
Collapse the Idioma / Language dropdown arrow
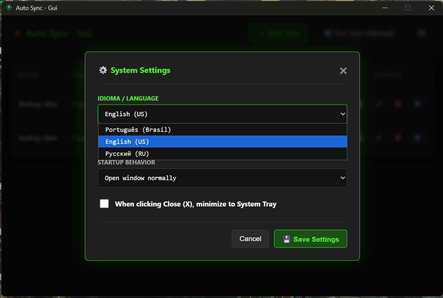[x=343, y=114]
